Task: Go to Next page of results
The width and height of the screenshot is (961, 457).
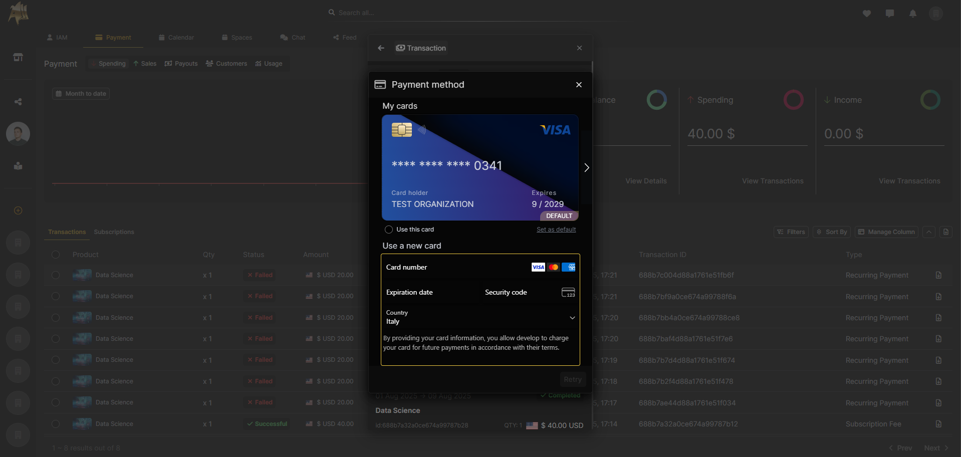Action: tap(936, 448)
